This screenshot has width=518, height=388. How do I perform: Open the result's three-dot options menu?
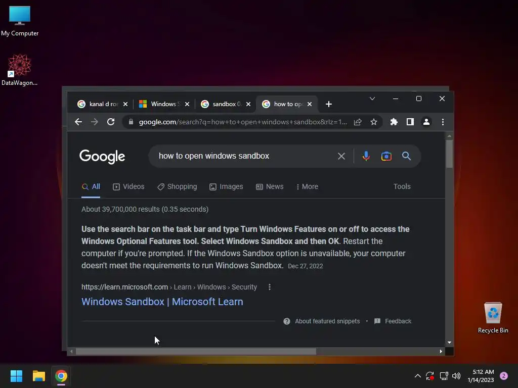(x=270, y=287)
